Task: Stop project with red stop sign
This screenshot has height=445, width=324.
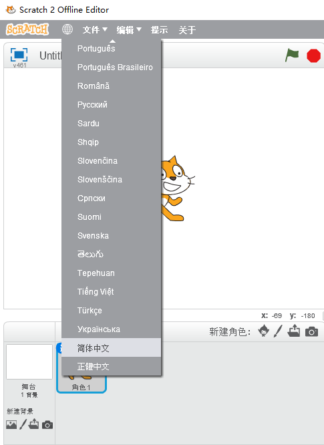Action: click(313, 55)
